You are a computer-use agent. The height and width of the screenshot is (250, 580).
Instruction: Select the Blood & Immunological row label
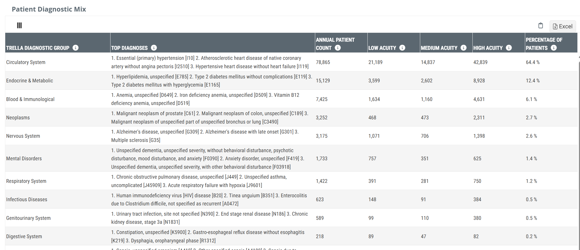(x=30, y=99)
